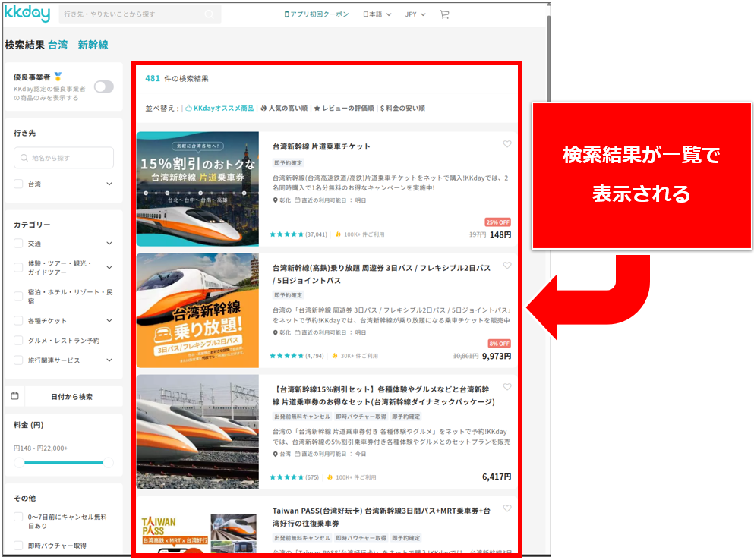
Task: Click the teal price range track
Action: (64, 462)
